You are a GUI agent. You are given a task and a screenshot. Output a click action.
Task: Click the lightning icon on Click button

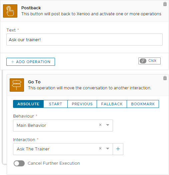pyautogui.click(x=143, y=61)
